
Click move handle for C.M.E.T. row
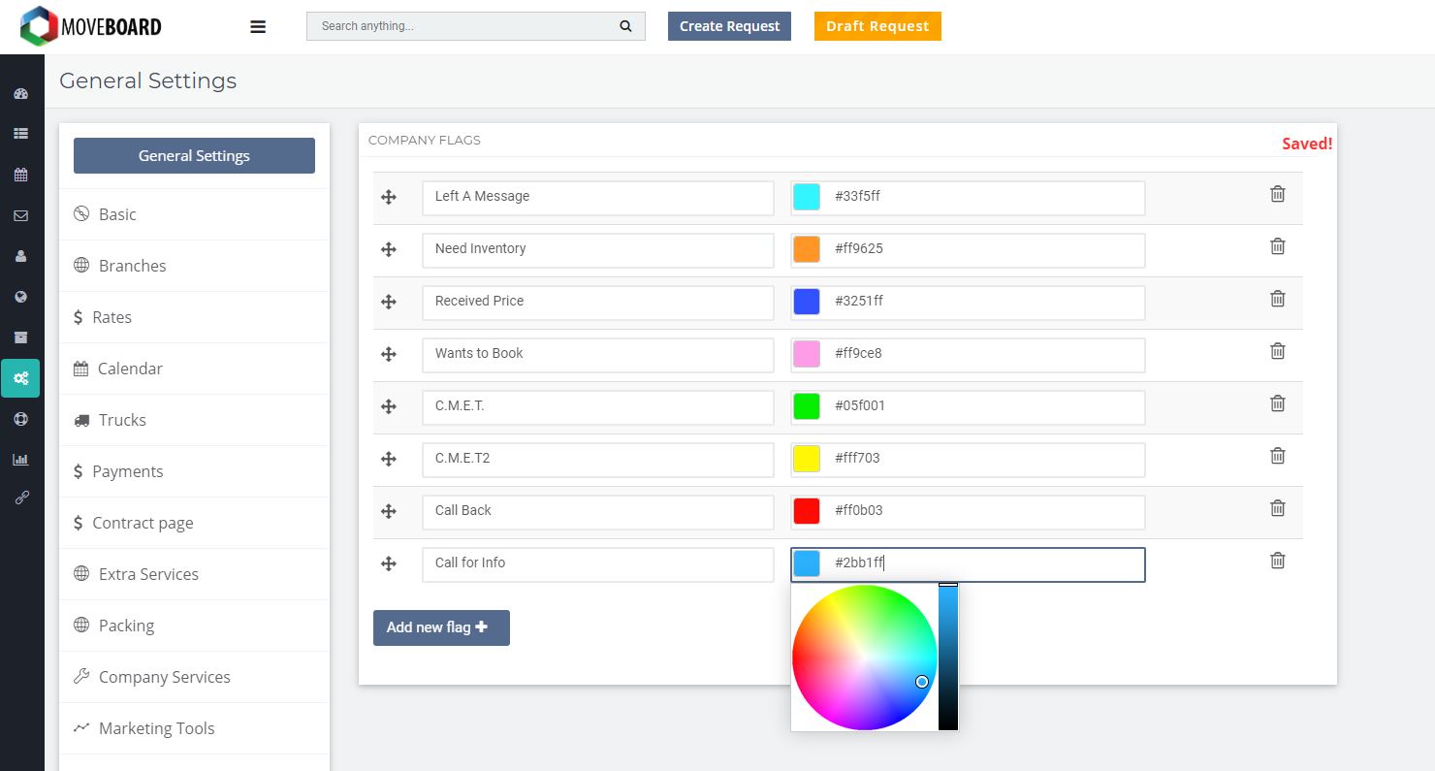coord(389,406)
